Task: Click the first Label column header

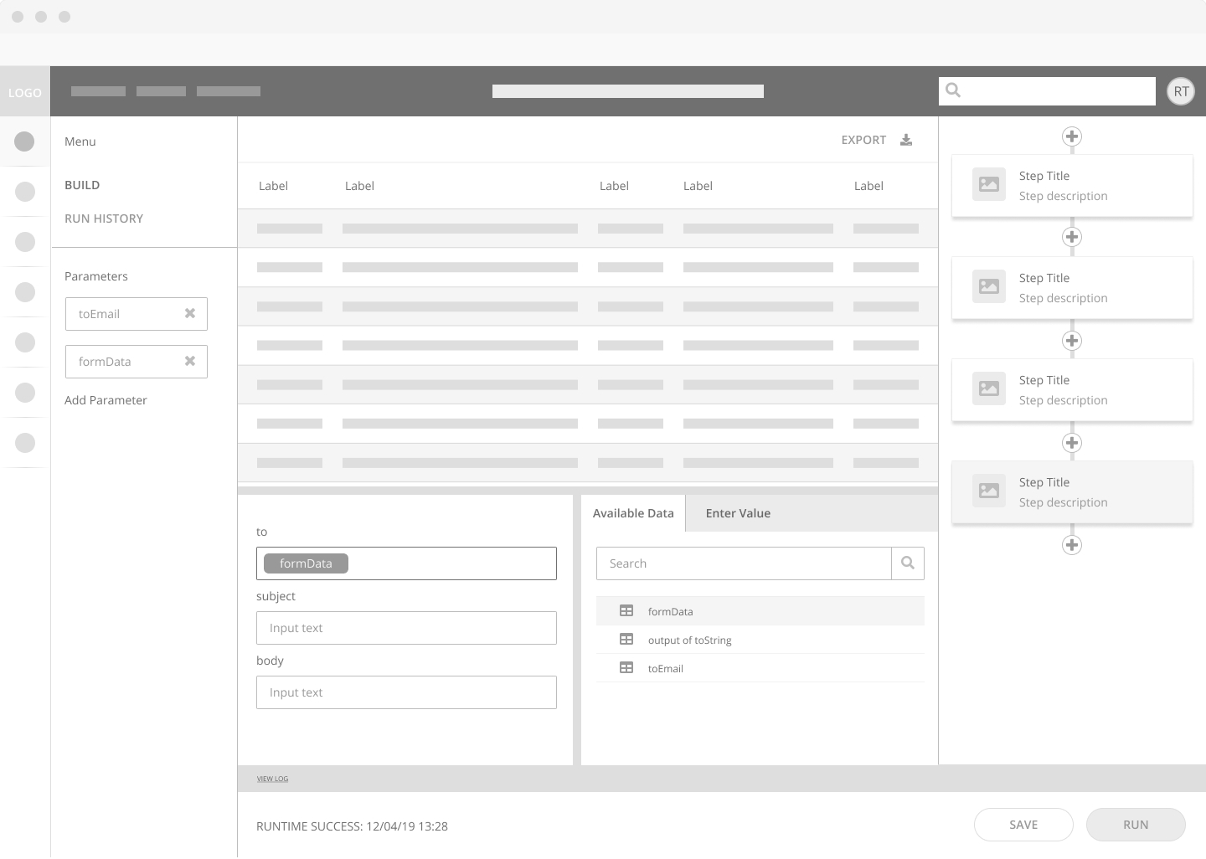Action: (x=273, y=186)
